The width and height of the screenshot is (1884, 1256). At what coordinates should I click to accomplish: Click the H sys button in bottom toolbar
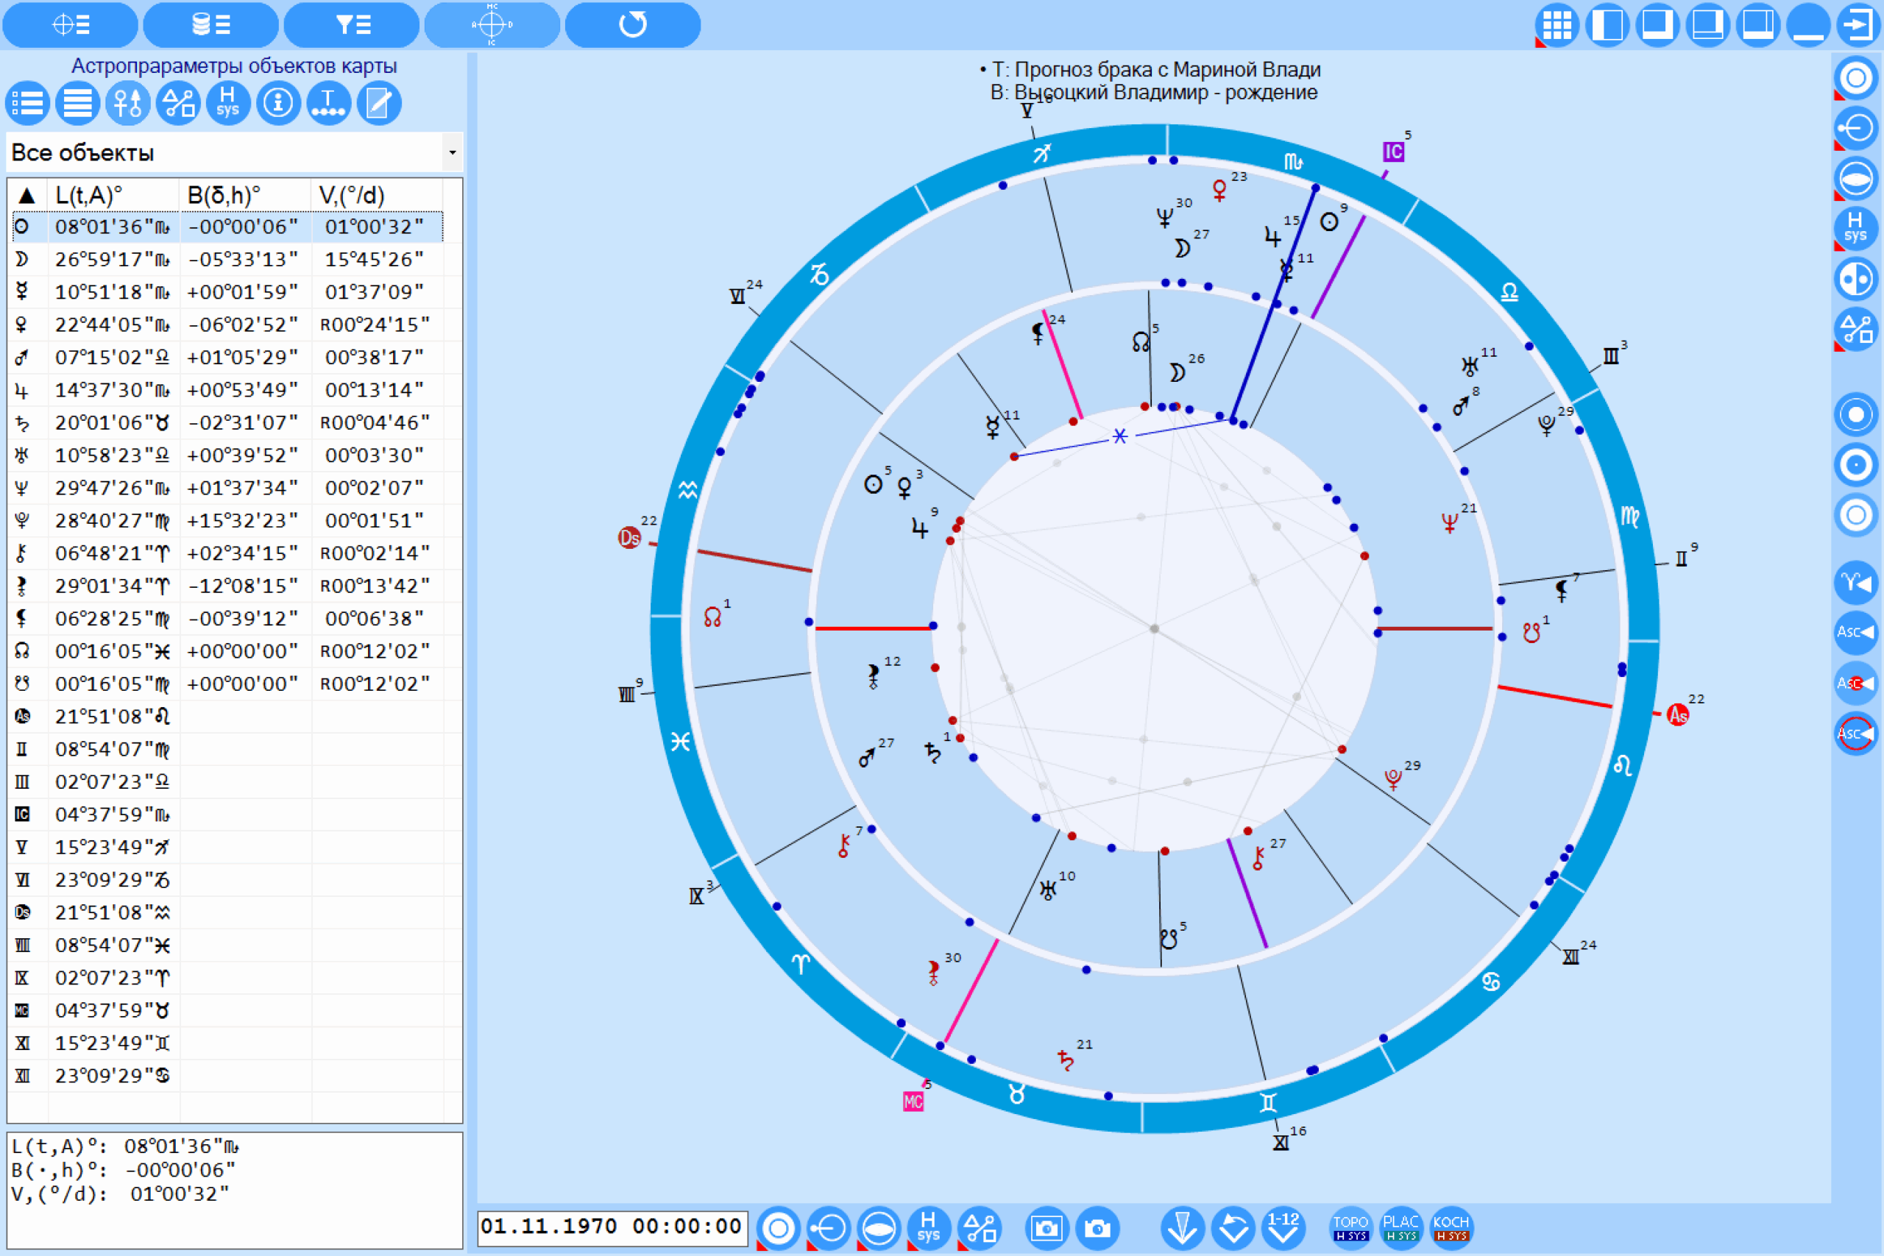point(929,1227)
